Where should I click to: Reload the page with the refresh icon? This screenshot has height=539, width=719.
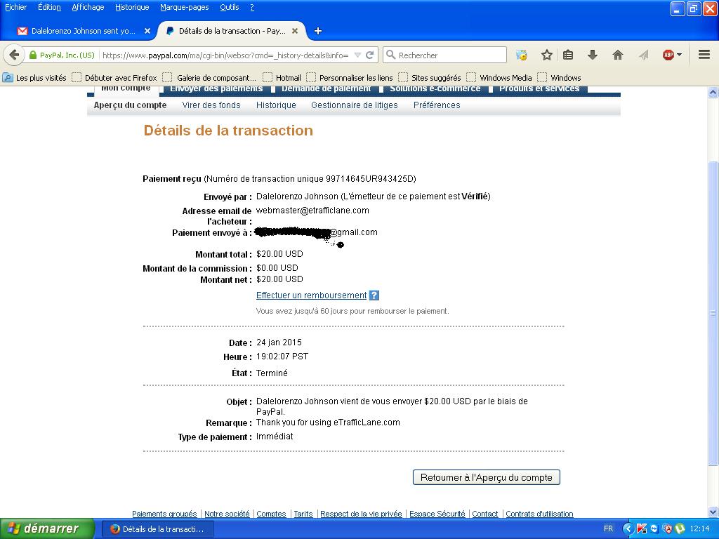pos(369,55)
